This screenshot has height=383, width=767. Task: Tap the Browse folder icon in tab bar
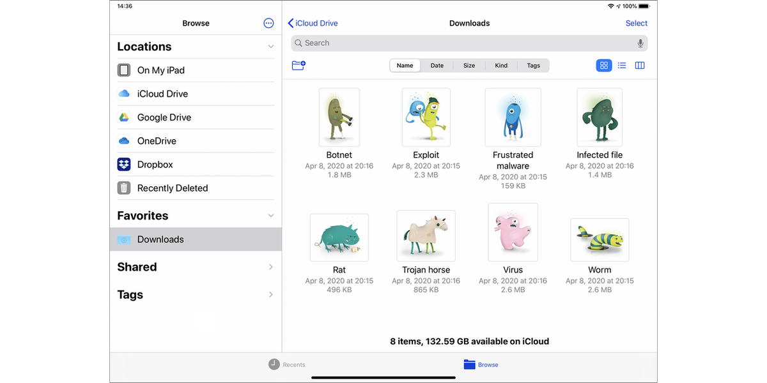tap(470, 364)
